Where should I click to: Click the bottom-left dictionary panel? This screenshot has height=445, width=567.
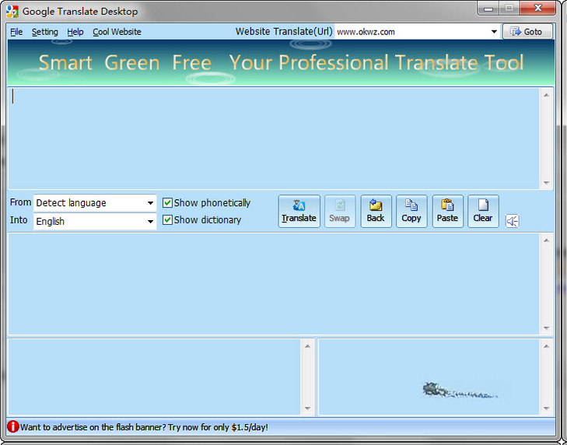click(155, 377)
